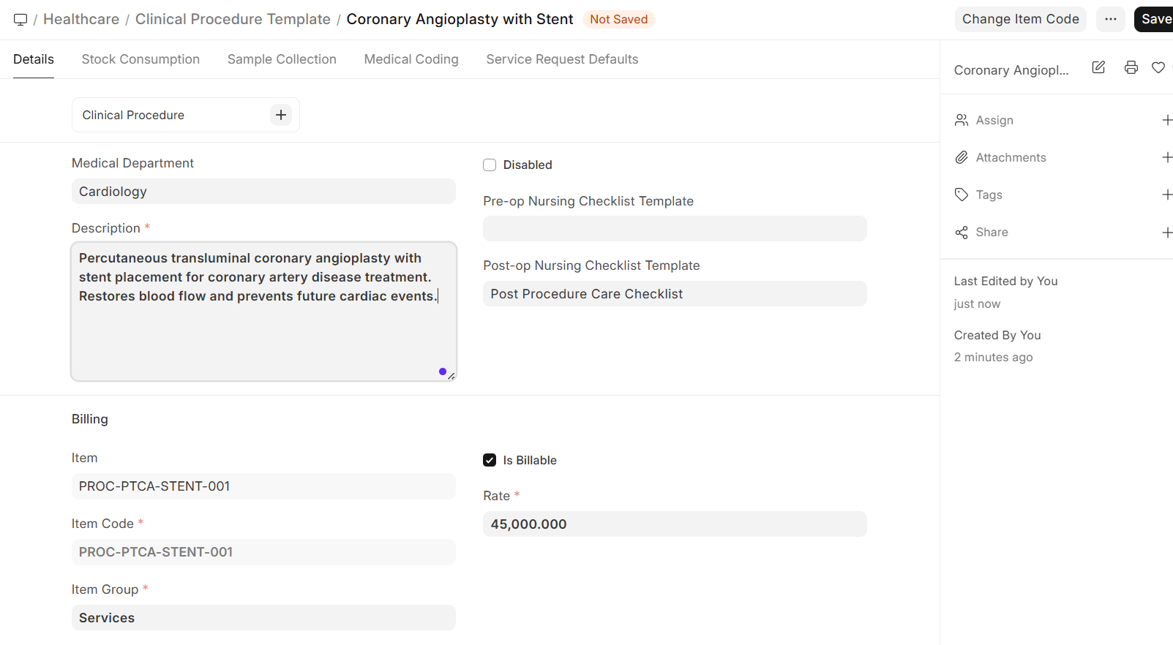This screenshot has height=645, width=1173.
Task: Click the print icon in the sidebar header
Action: tap(1131, 67)
